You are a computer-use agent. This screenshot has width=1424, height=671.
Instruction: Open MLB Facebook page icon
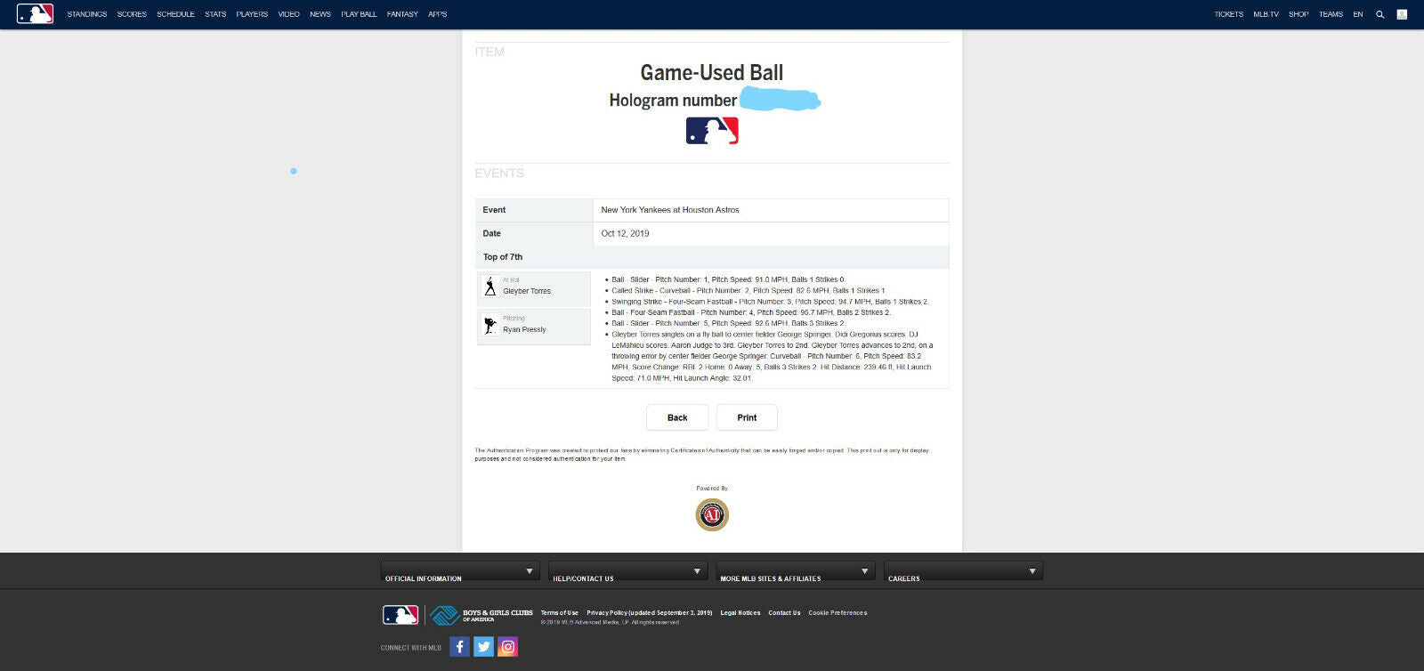[x=459, y=647]
